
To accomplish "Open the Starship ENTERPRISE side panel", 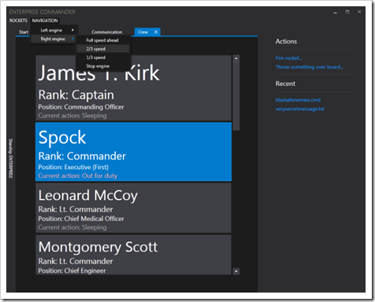I will coord(11,158).
